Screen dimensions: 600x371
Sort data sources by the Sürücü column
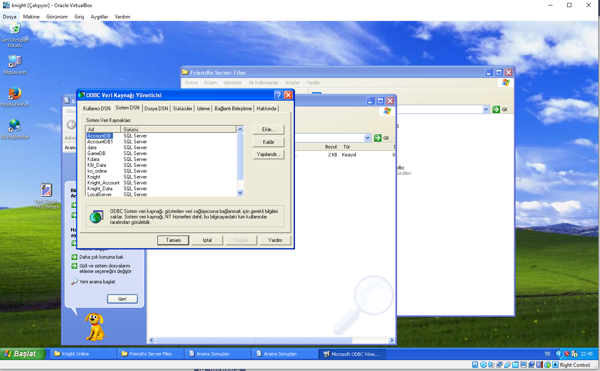(x=179, y=129)
